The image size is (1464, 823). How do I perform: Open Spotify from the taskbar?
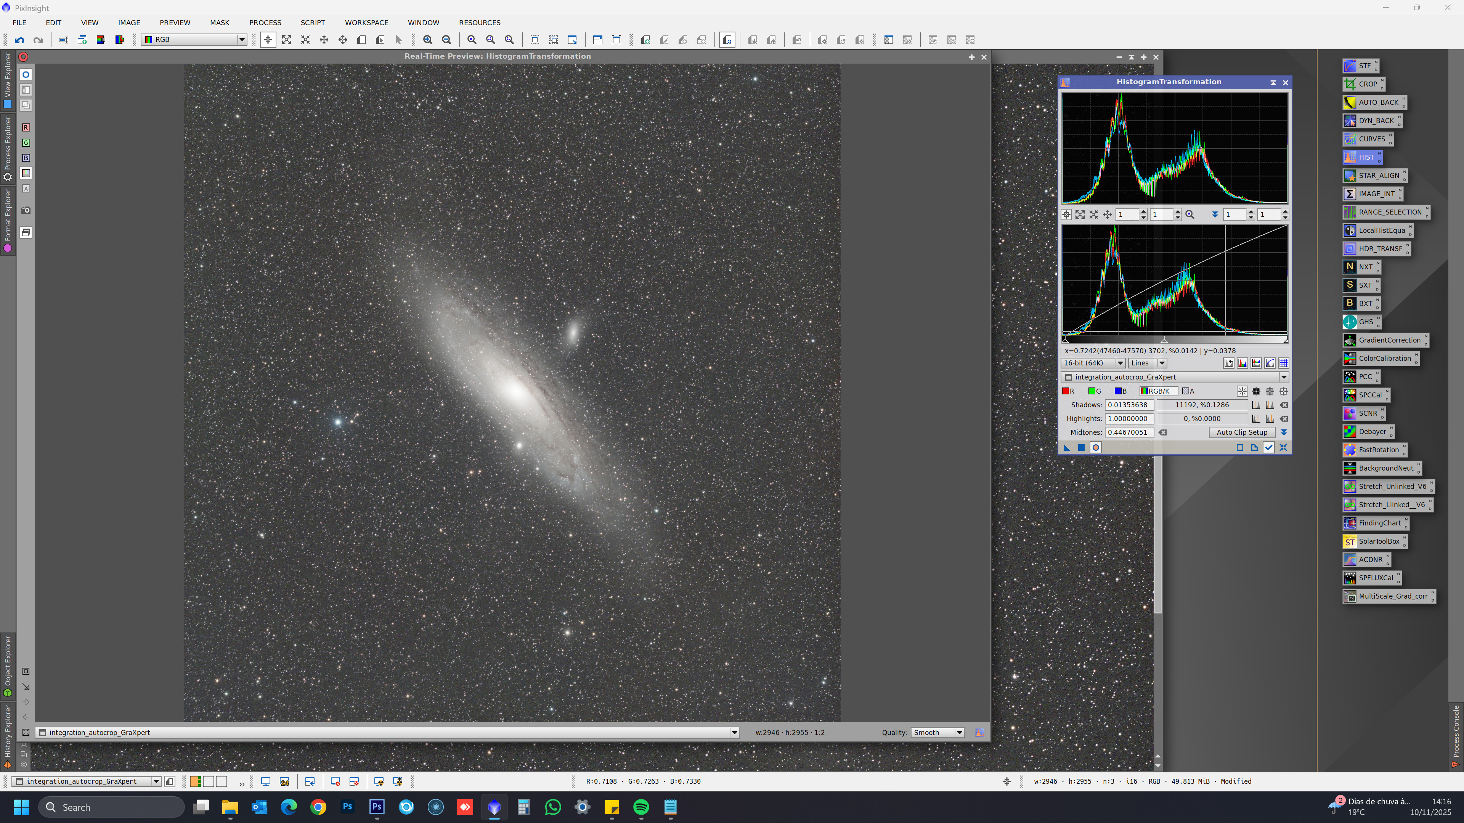click(x=641, y=807)
